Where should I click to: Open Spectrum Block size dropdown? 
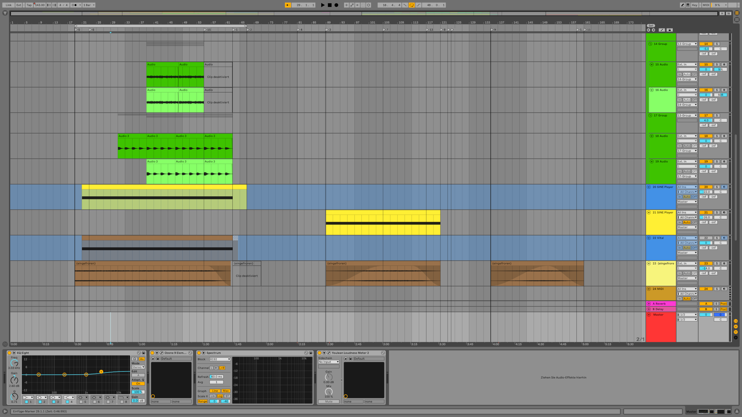[220, 359]
